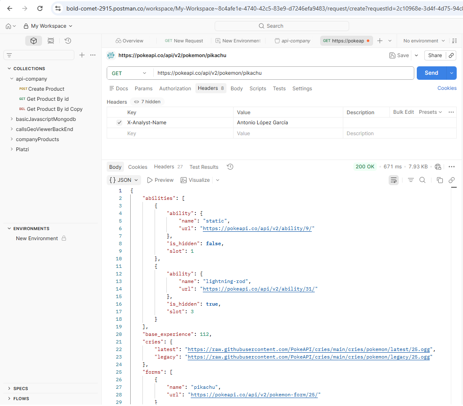Copy the response body
Image resolution: width=463 pixels, height=406 pixels.
(439, 180)
